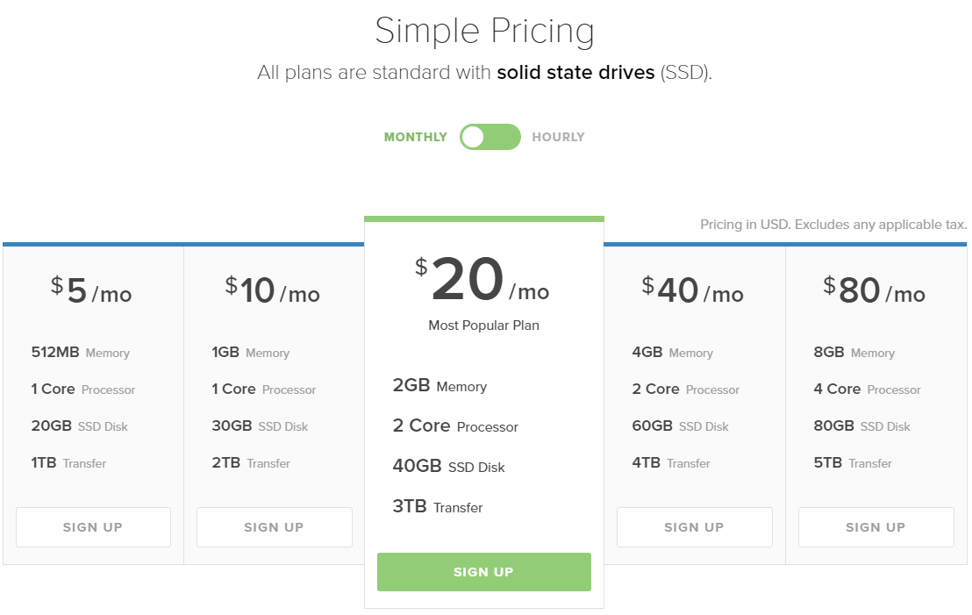Toggle the Monthly/Hourly pricing switch
Screen dimensions: 972x615
tap(490, 137)
